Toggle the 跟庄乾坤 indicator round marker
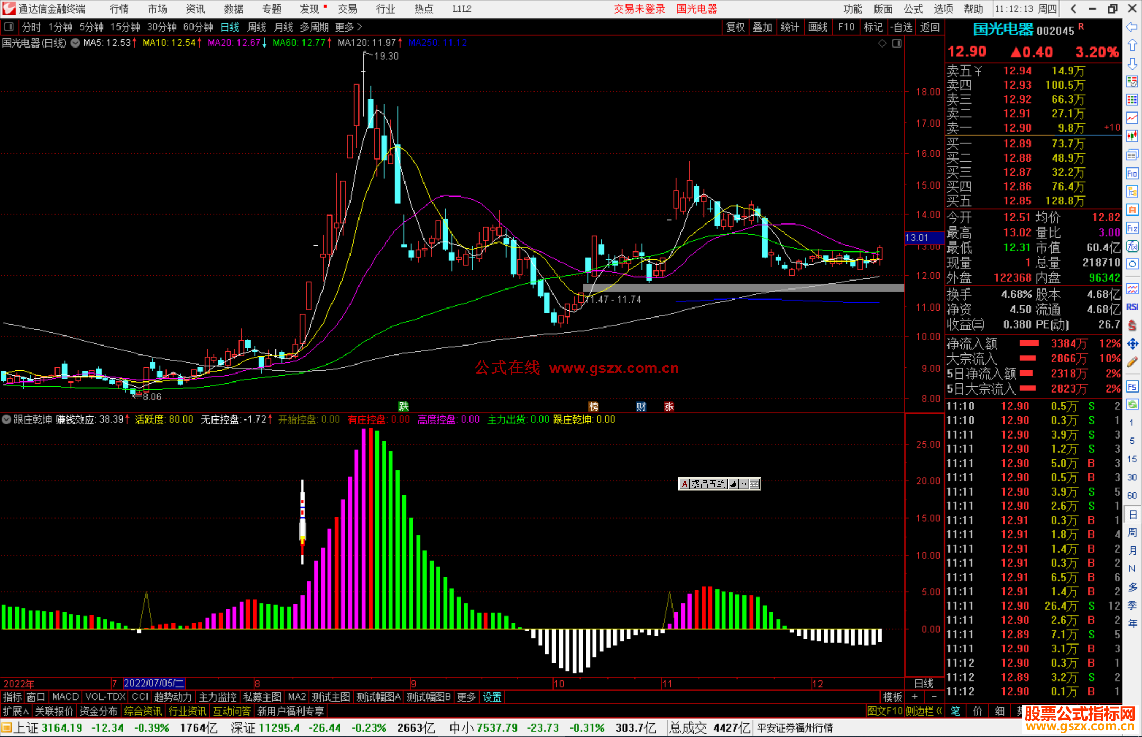 coord(6,419)
